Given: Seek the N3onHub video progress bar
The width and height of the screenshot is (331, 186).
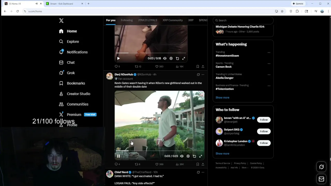Looking at the screenshot, I should pos(159,150).
